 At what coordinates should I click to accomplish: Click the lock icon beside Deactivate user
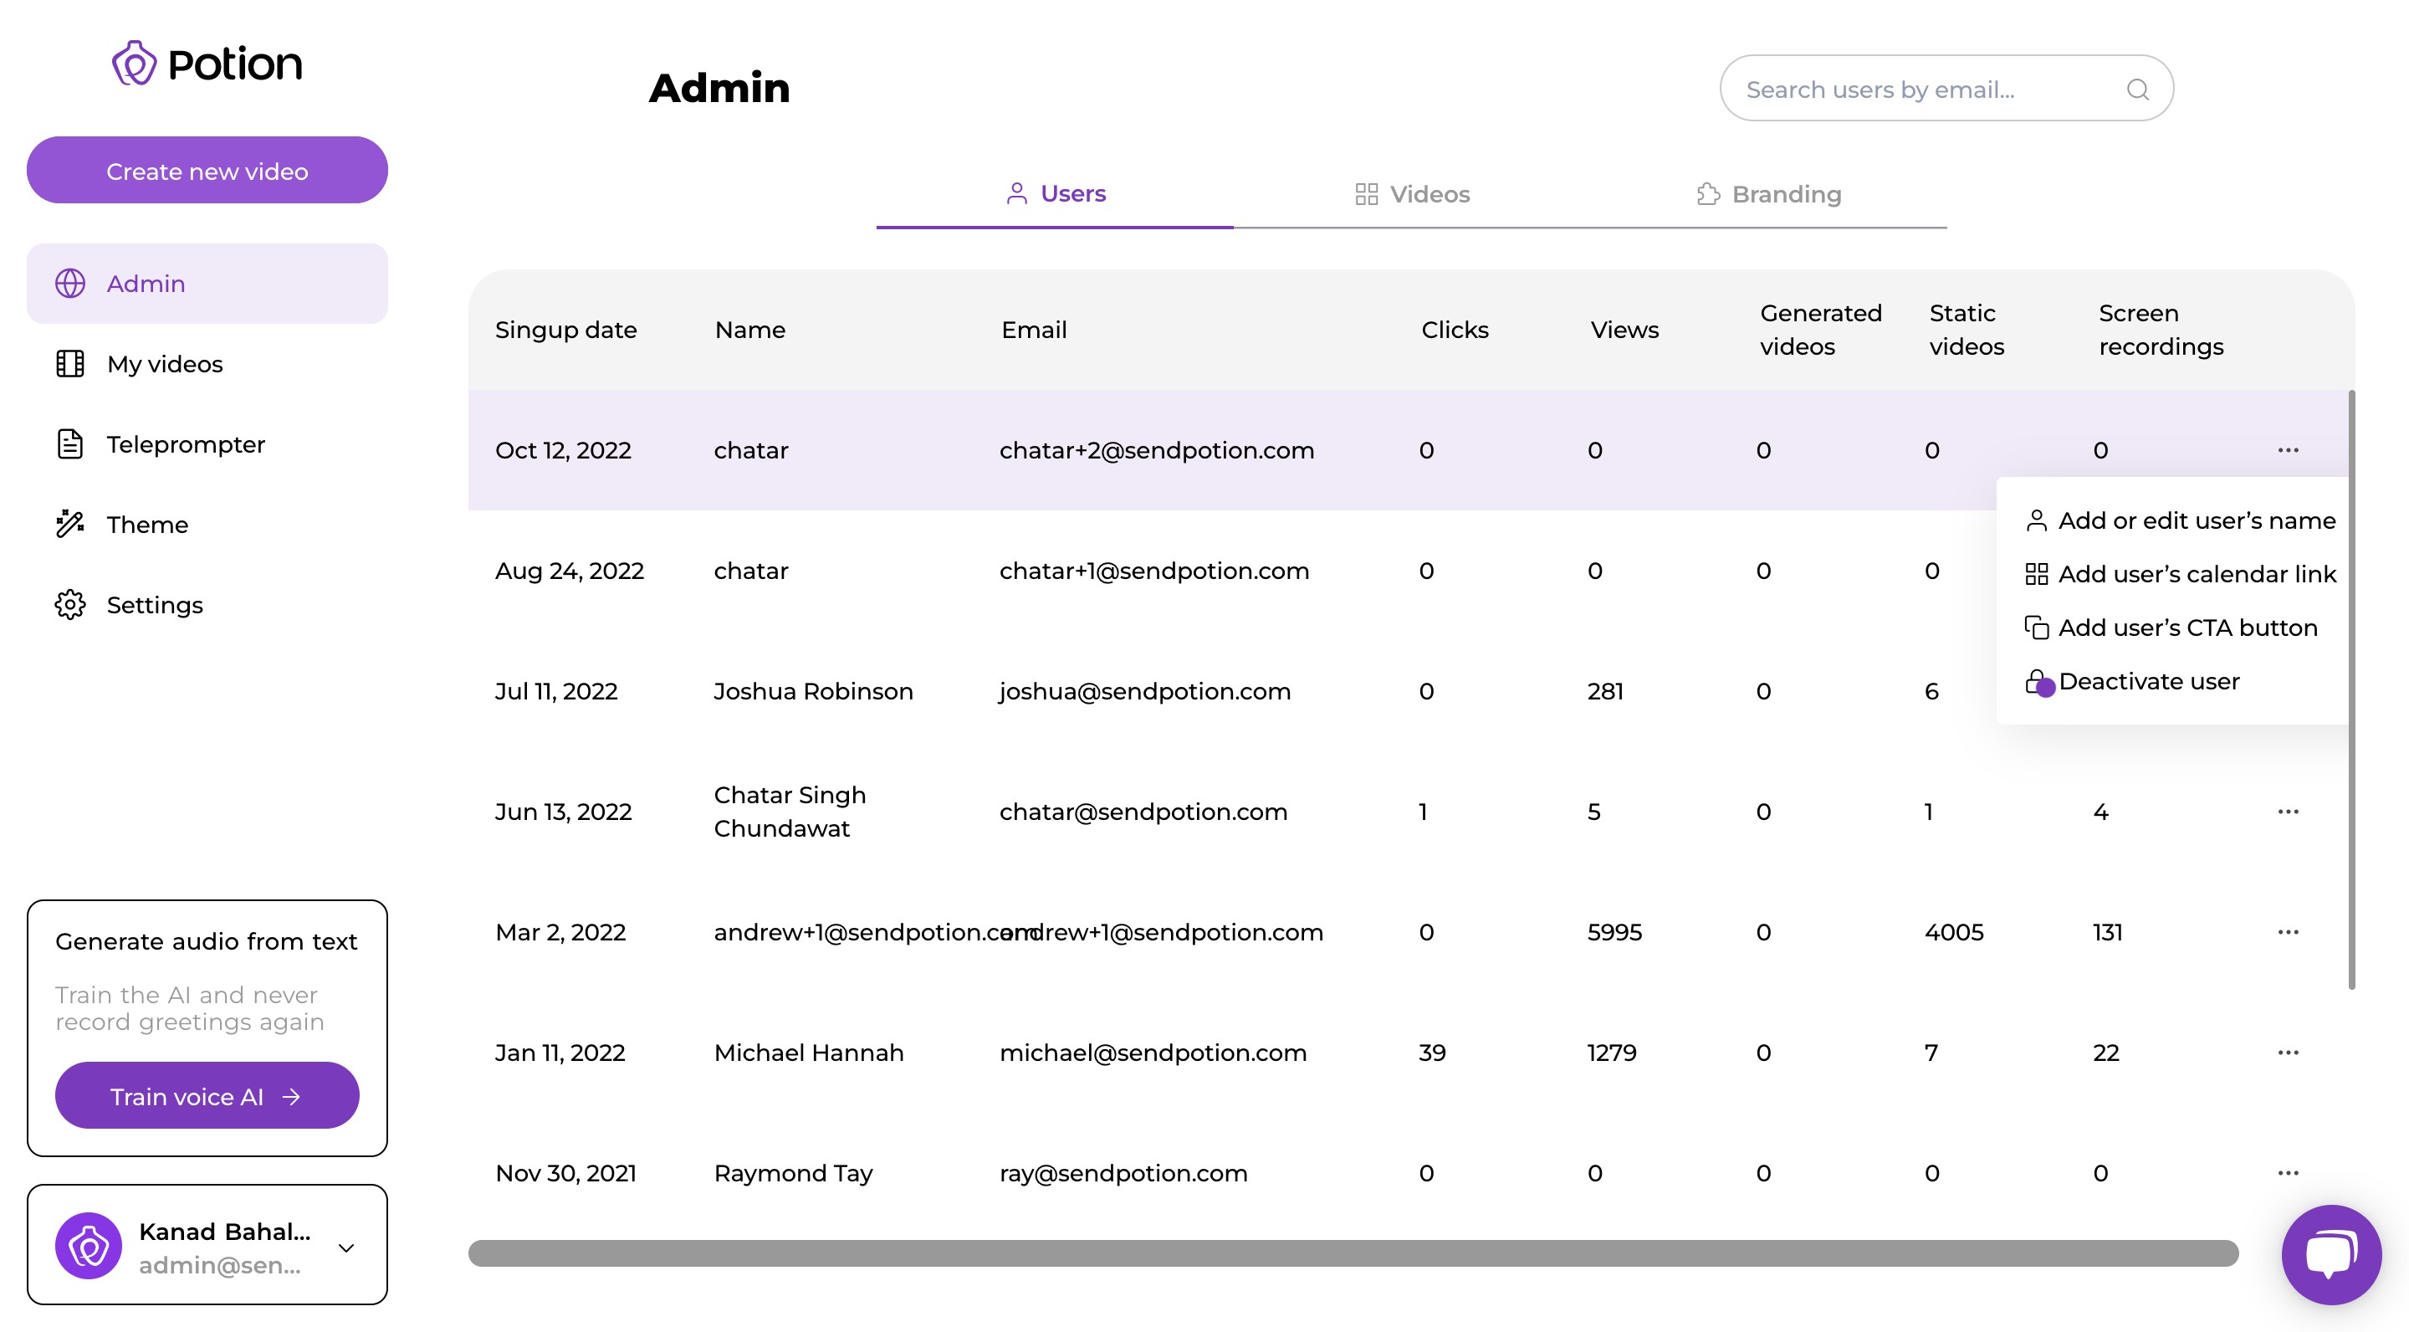pos(2036,681)
